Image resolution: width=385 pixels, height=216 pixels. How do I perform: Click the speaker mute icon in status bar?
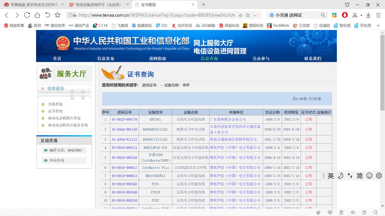[x=353, y=212]
